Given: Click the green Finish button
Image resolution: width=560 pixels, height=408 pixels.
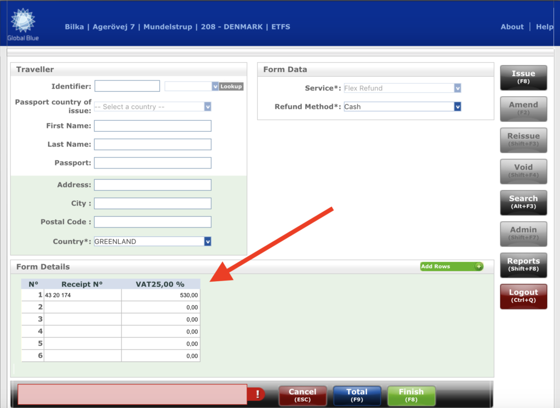Looking at the screenshot, I should click(x=411, y=395).
